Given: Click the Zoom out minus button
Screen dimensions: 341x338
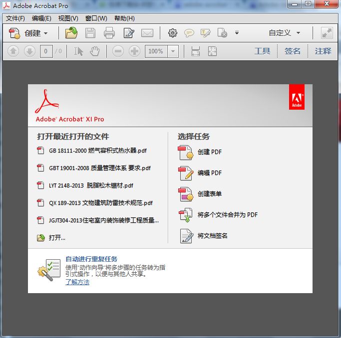Looking at the screenshot, I should coord(118,51).
